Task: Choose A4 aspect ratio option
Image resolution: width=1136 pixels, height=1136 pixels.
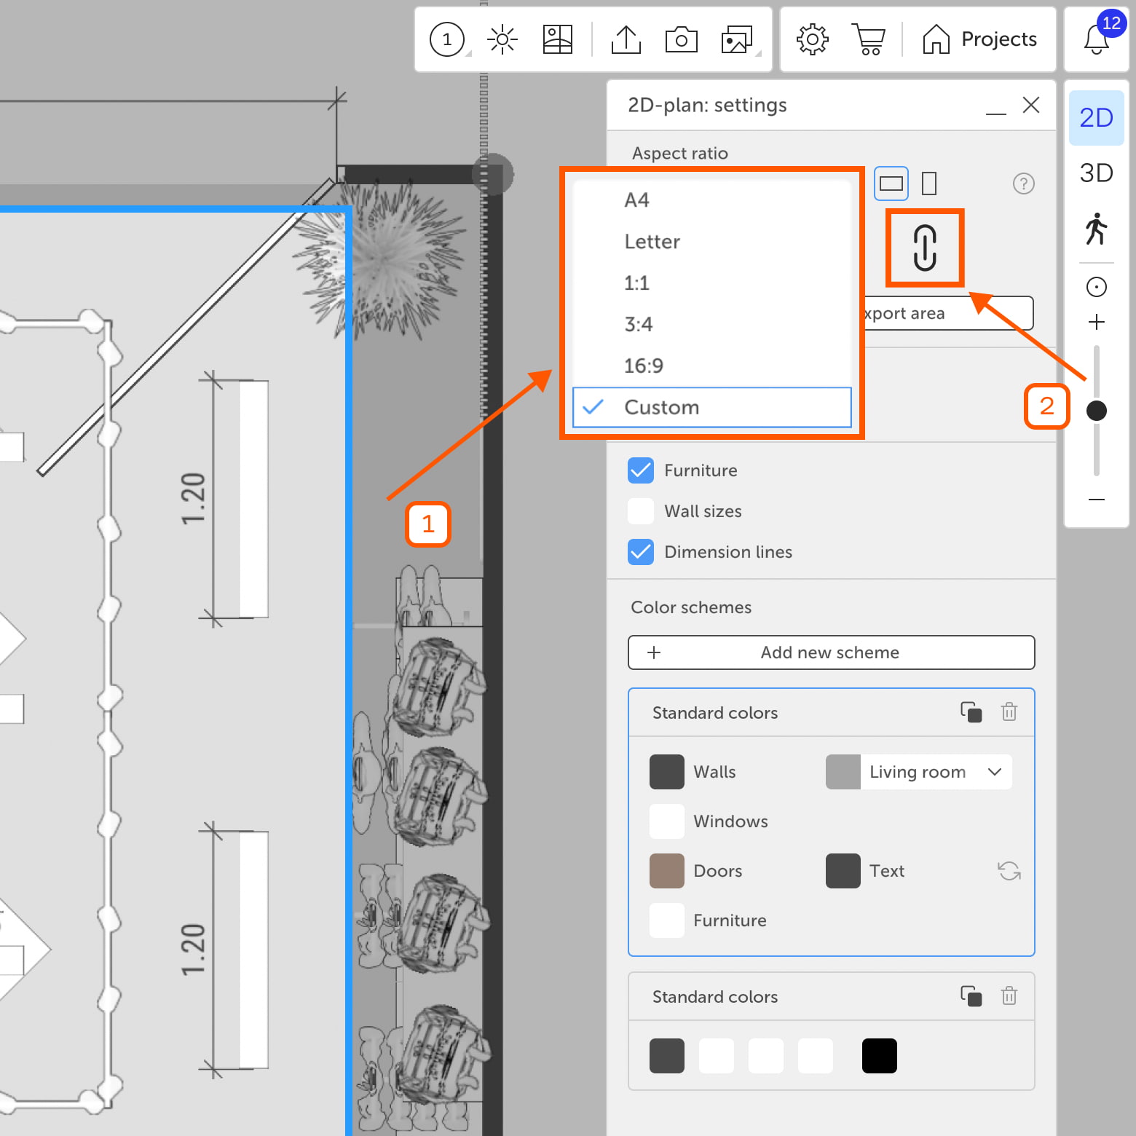Action: (636, 200)
